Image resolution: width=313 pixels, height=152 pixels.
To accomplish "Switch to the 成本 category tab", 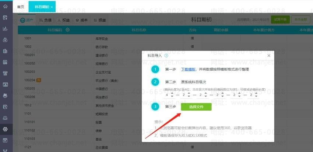I will pyautogui.click(x=82, y=20).
